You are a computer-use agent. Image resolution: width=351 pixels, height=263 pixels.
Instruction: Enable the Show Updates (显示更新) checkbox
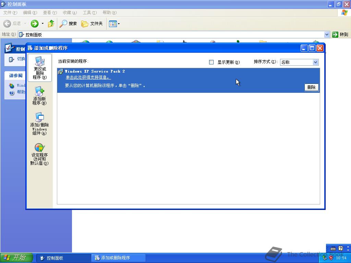pyautogui.click(x=211, y=62)
